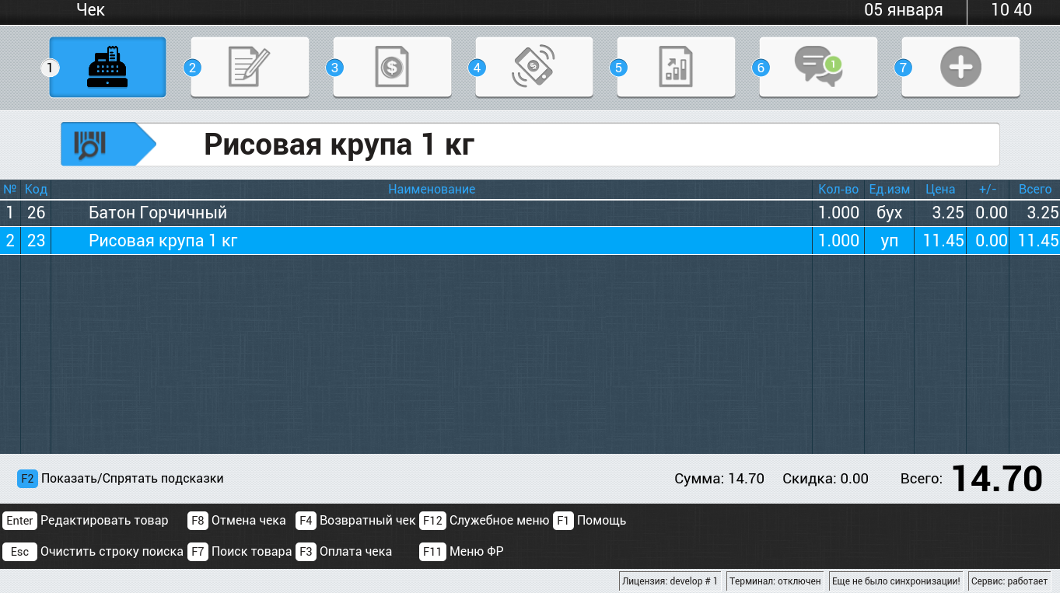Open F11 Меню ФР
Screen dimensions: 1060x593
tap(462, 552)
